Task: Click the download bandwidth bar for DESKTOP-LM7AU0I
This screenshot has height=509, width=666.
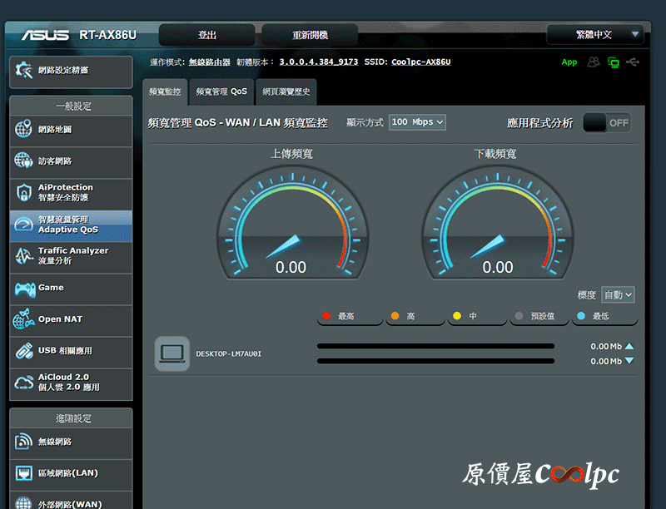Action: [x=435, y=361]
